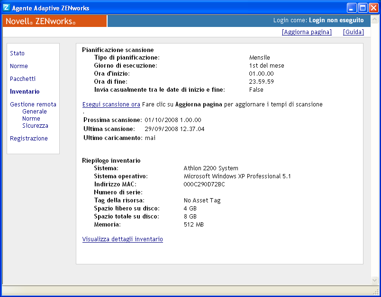Screen dimensions: 381x297
Task: Click 'Login non eseguito' status text
Action: click(336, 20)
